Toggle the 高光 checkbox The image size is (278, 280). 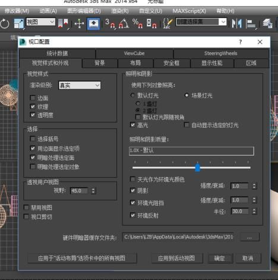132,125
